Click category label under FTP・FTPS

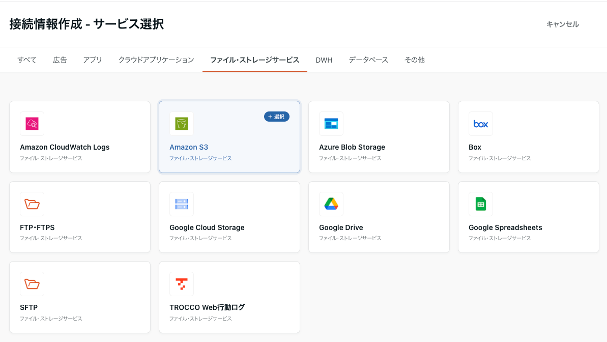click(51, 238)
